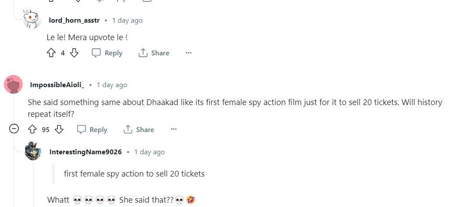Share lord_horn_asstr's comment

[154, 53]
